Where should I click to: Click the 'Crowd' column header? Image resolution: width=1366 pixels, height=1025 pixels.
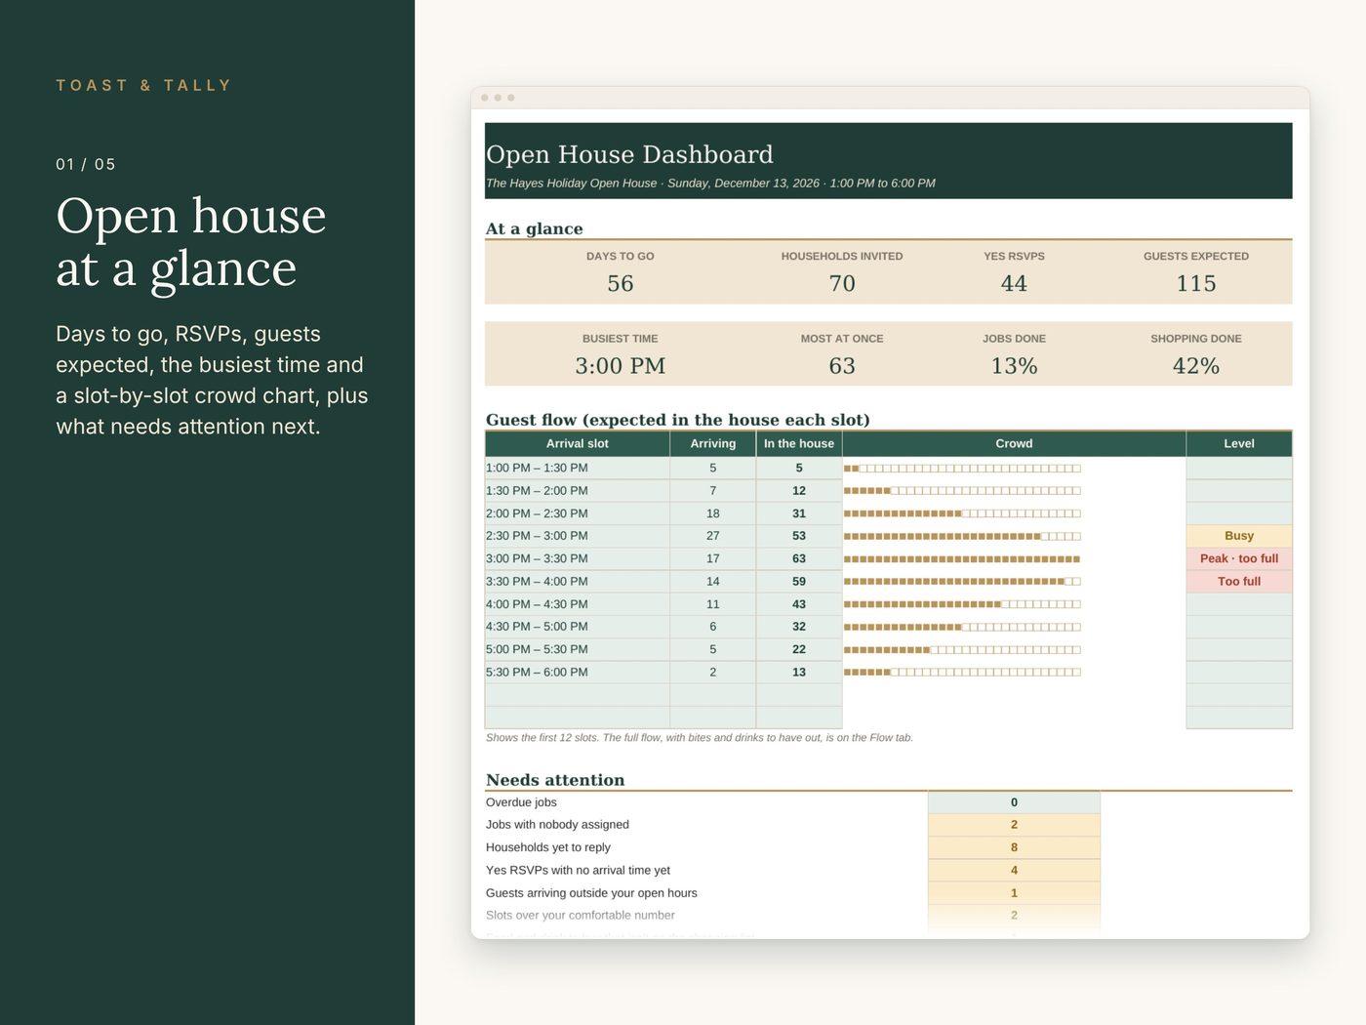coord(1014,444)
